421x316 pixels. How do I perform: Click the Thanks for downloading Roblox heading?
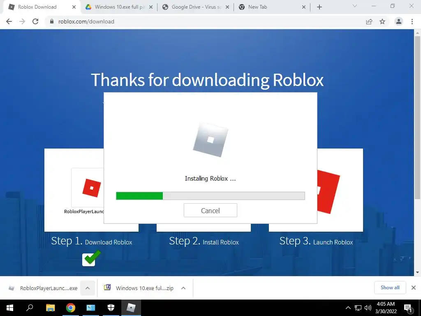coord(207,80)
